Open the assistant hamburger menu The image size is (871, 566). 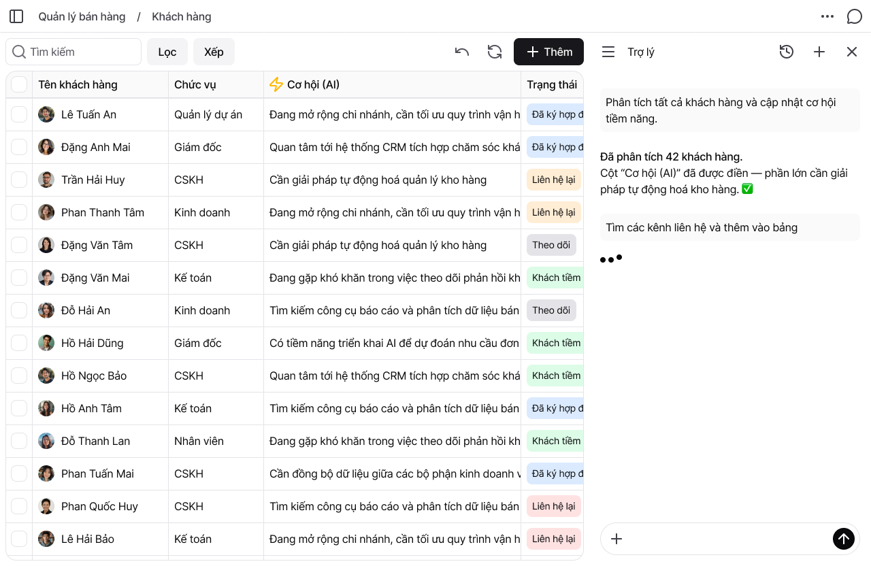point(608,52)
